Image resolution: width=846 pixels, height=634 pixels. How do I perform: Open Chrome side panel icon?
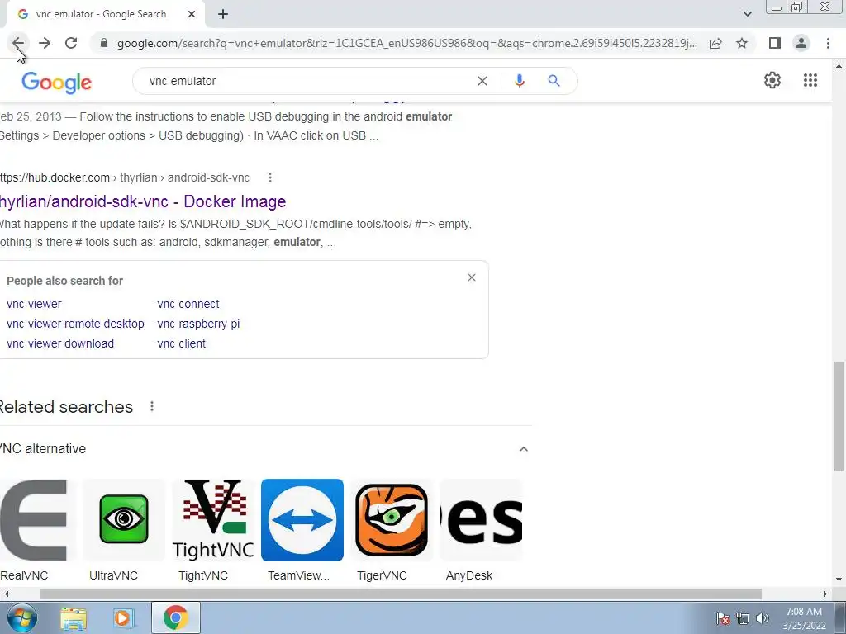775,43
